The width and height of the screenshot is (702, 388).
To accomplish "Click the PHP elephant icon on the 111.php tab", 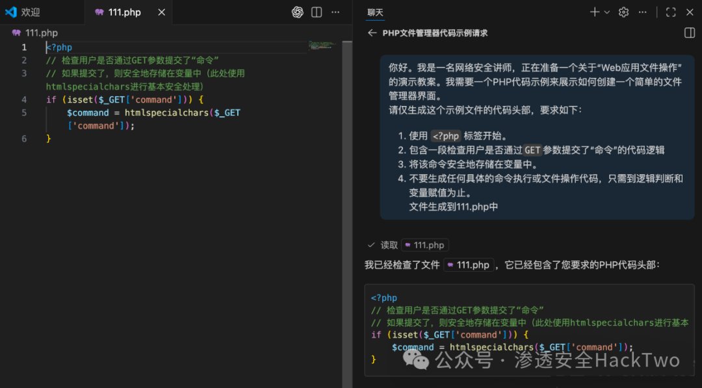I will [99, 12].
